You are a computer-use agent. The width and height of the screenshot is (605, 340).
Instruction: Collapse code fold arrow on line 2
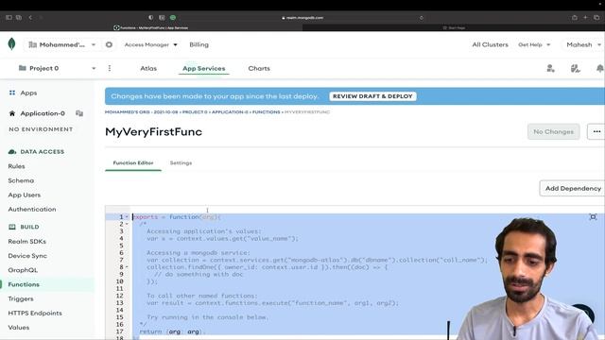coord(127,224)
